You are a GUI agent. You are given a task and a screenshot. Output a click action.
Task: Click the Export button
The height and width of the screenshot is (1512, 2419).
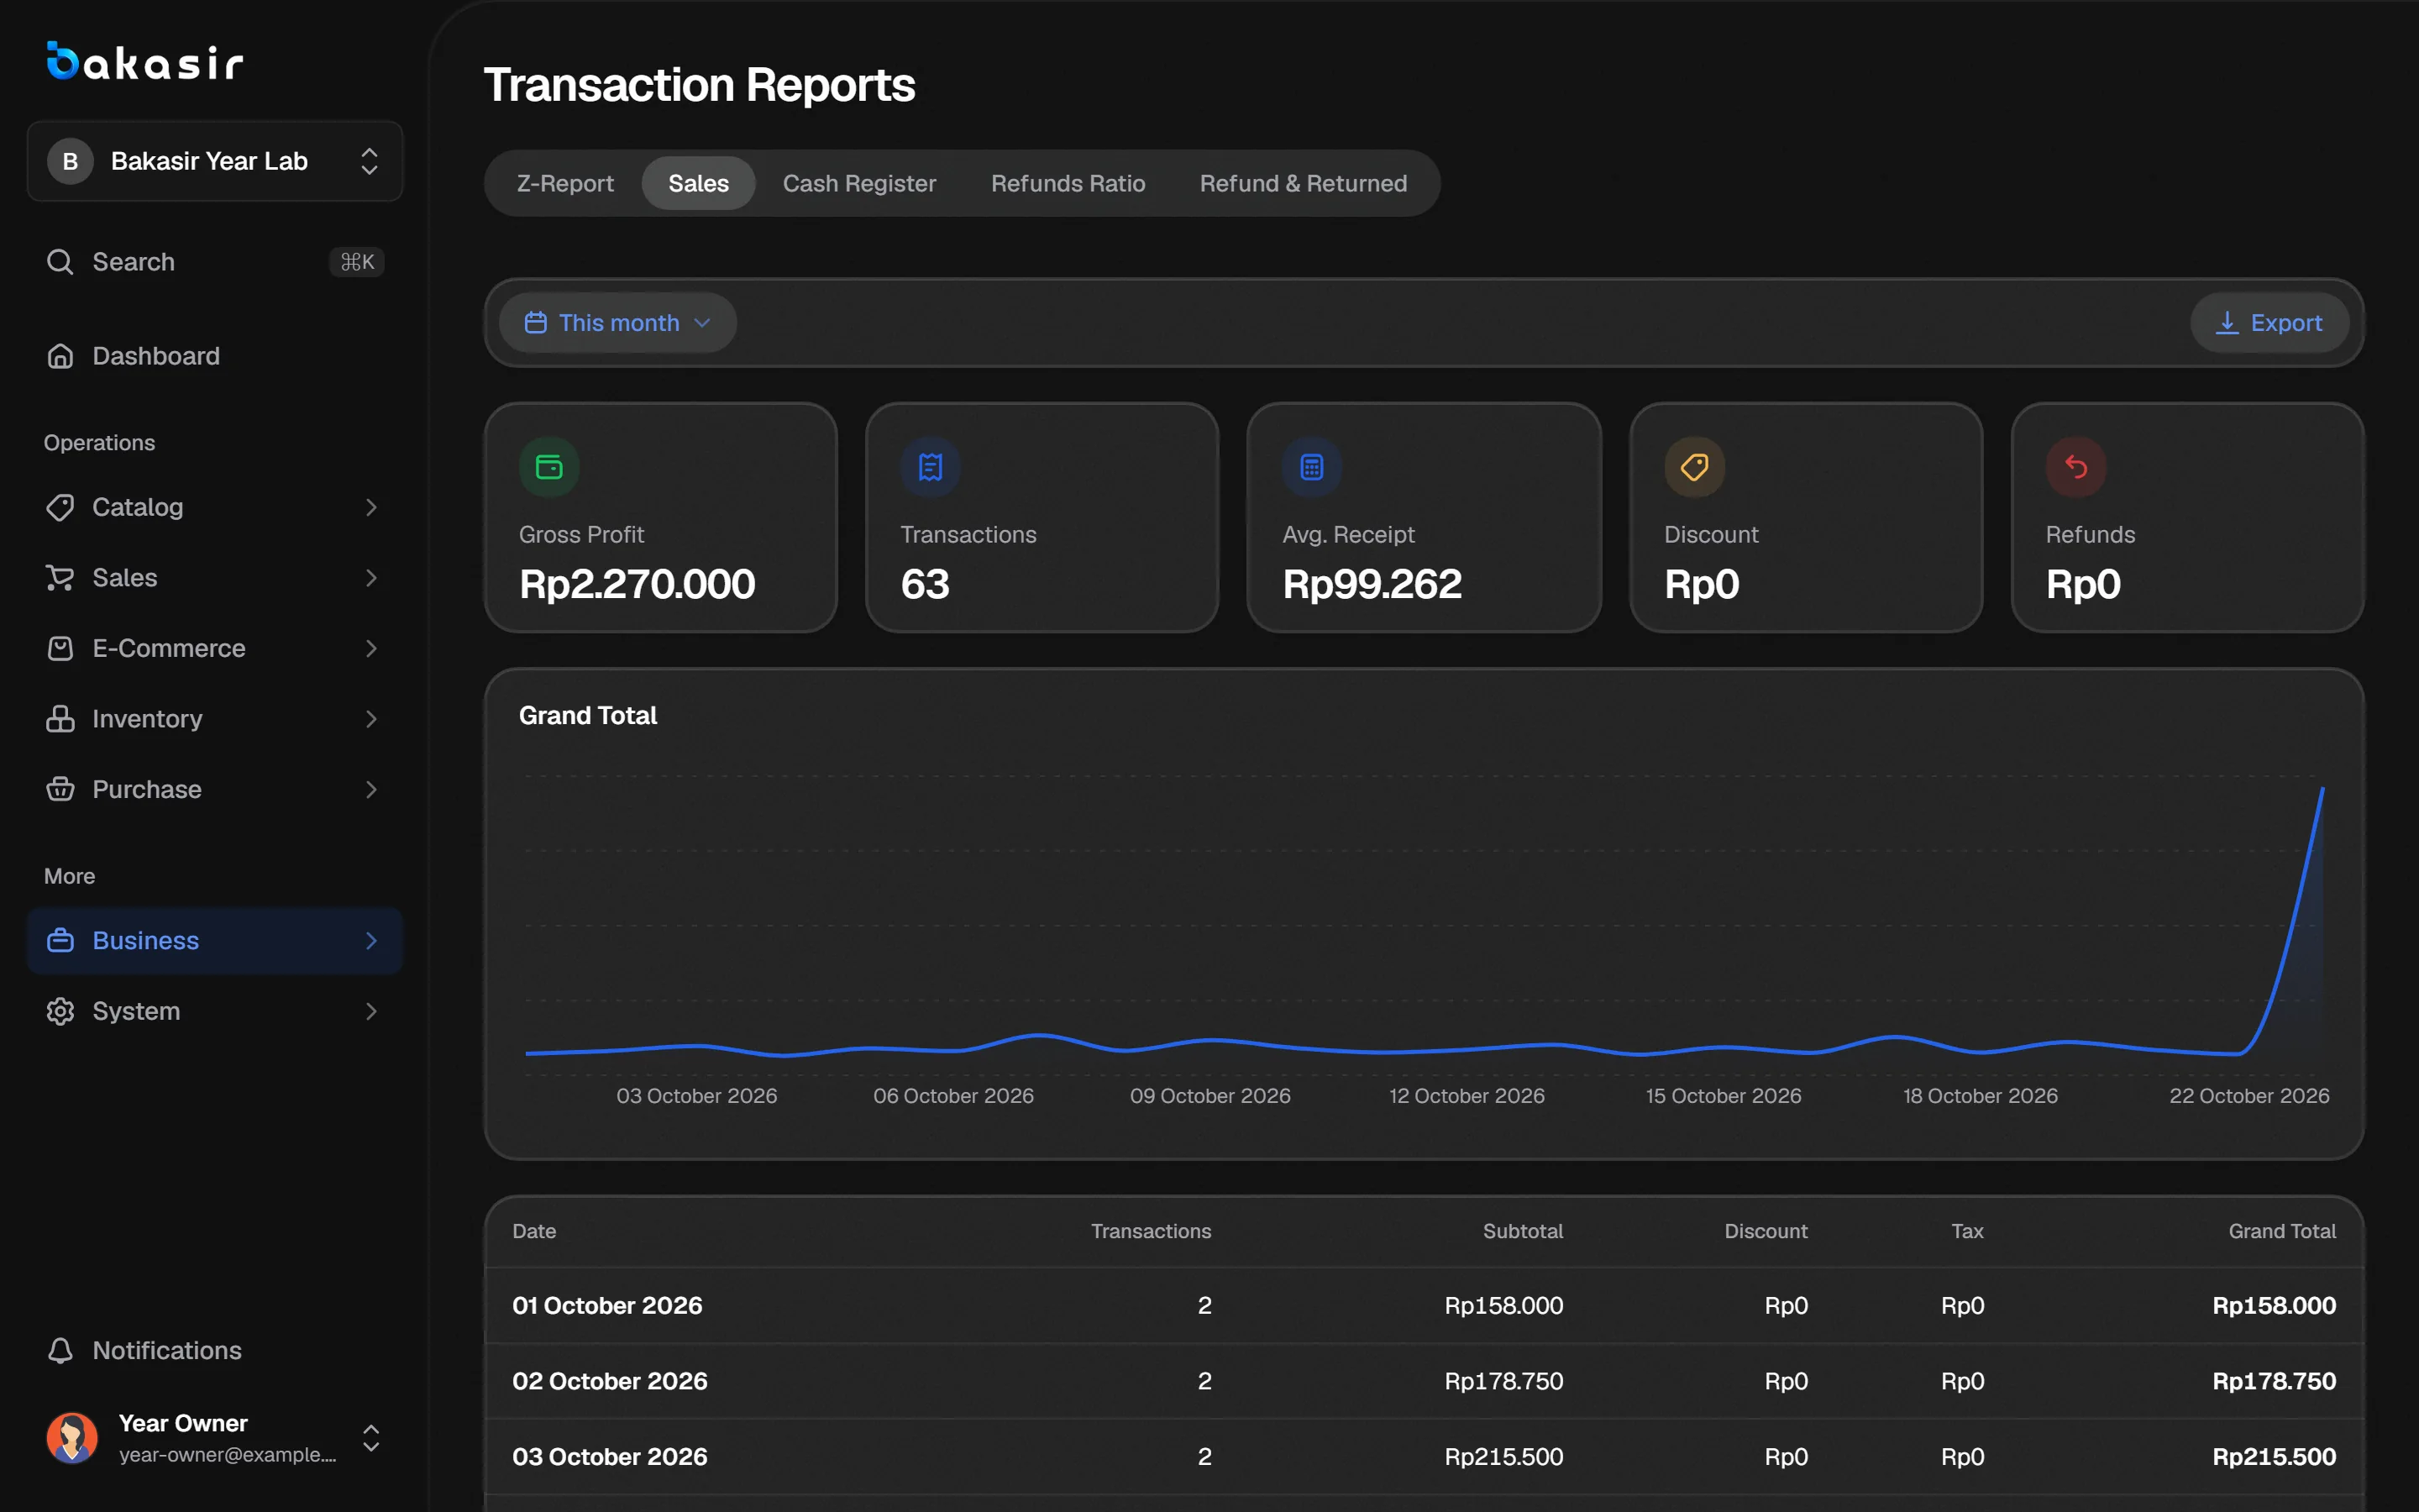coord(2269,323)
